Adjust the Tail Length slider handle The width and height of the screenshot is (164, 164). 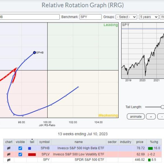click(x=162, y=107)
